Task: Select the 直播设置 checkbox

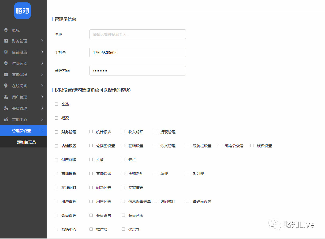Action: pos(91,173)
